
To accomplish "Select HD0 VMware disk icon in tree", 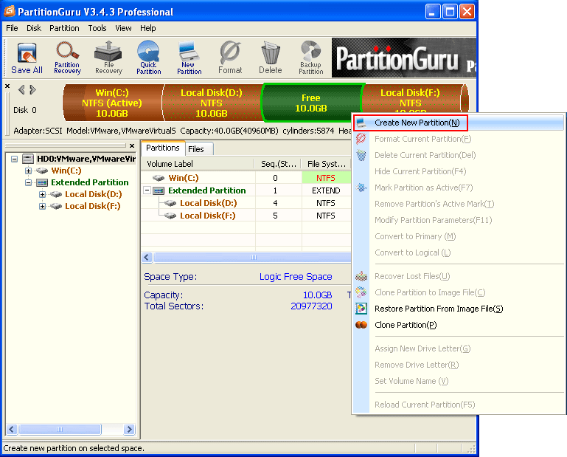I will tap(28, 159).
